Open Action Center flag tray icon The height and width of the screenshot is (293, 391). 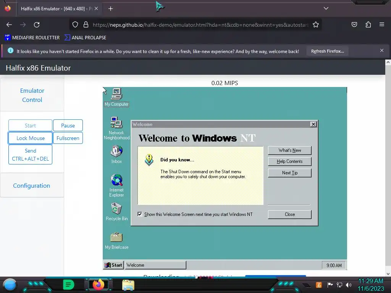coord(330,285)
